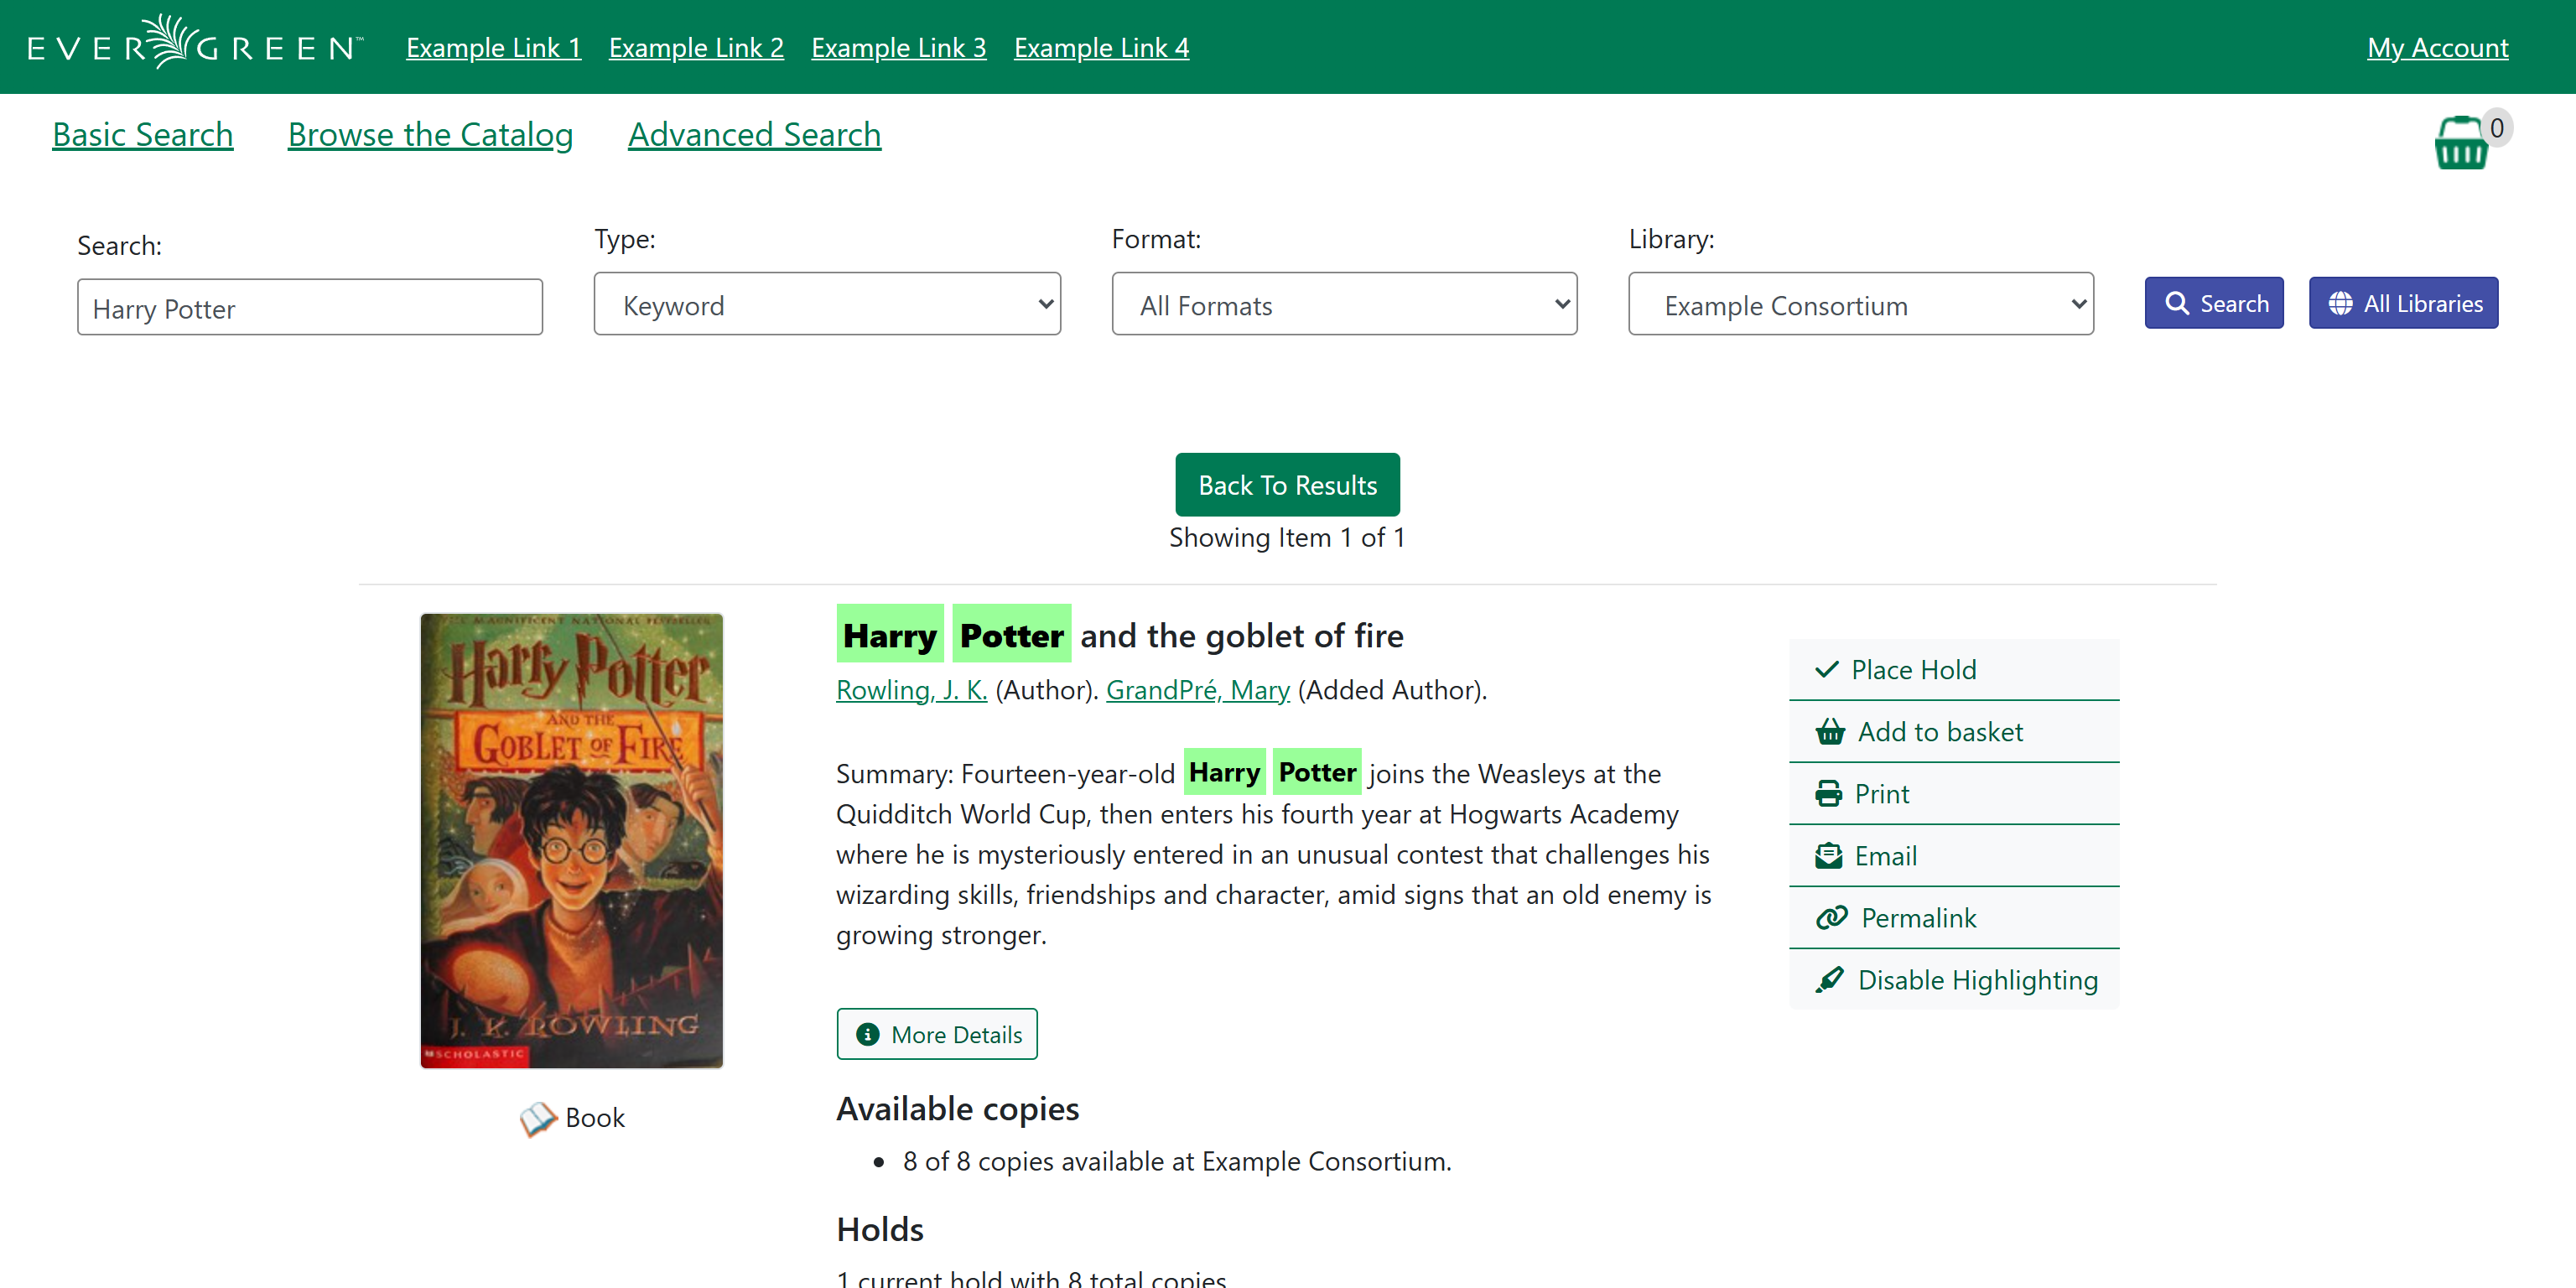Click the Add to basket icon
2576x1288 pixels.
1830,732
